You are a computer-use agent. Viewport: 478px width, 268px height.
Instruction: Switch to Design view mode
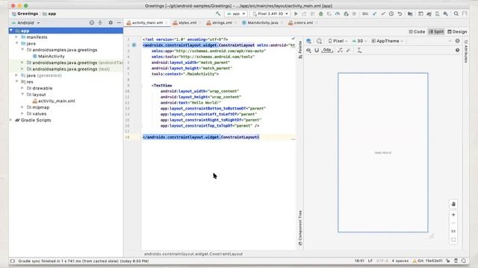point(457,31)
